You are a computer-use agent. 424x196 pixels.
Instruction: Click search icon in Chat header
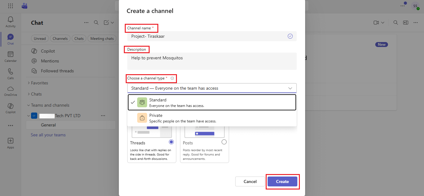(96, 23)
